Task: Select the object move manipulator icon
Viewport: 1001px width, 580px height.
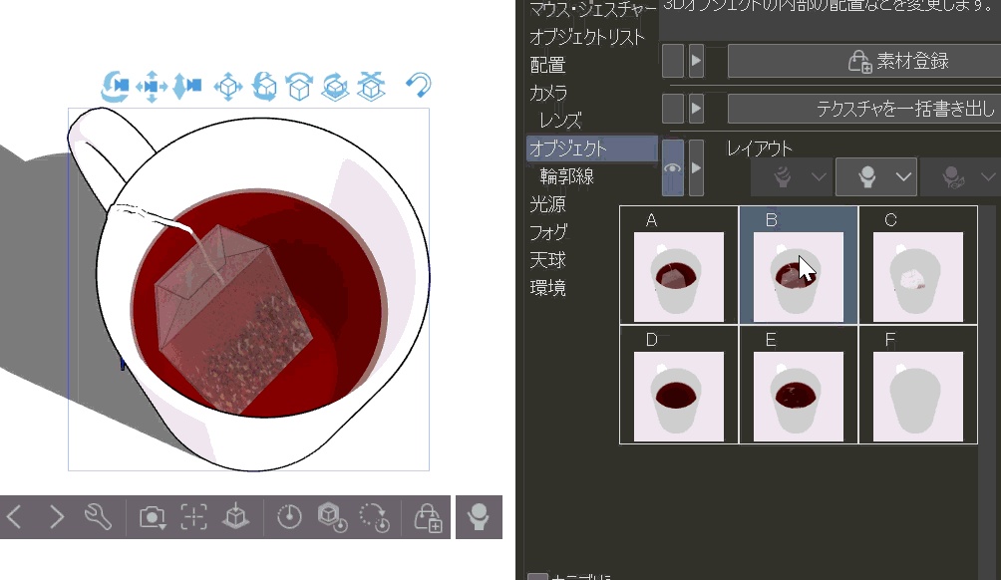Action: 228,86
